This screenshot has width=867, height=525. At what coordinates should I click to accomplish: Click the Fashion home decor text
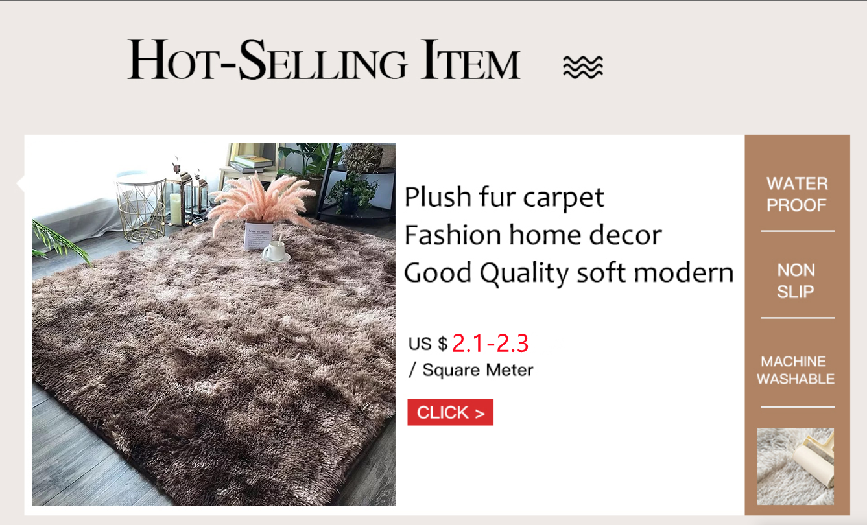coord(532,235)
